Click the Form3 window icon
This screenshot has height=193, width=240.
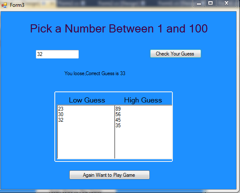coord(4,5)
